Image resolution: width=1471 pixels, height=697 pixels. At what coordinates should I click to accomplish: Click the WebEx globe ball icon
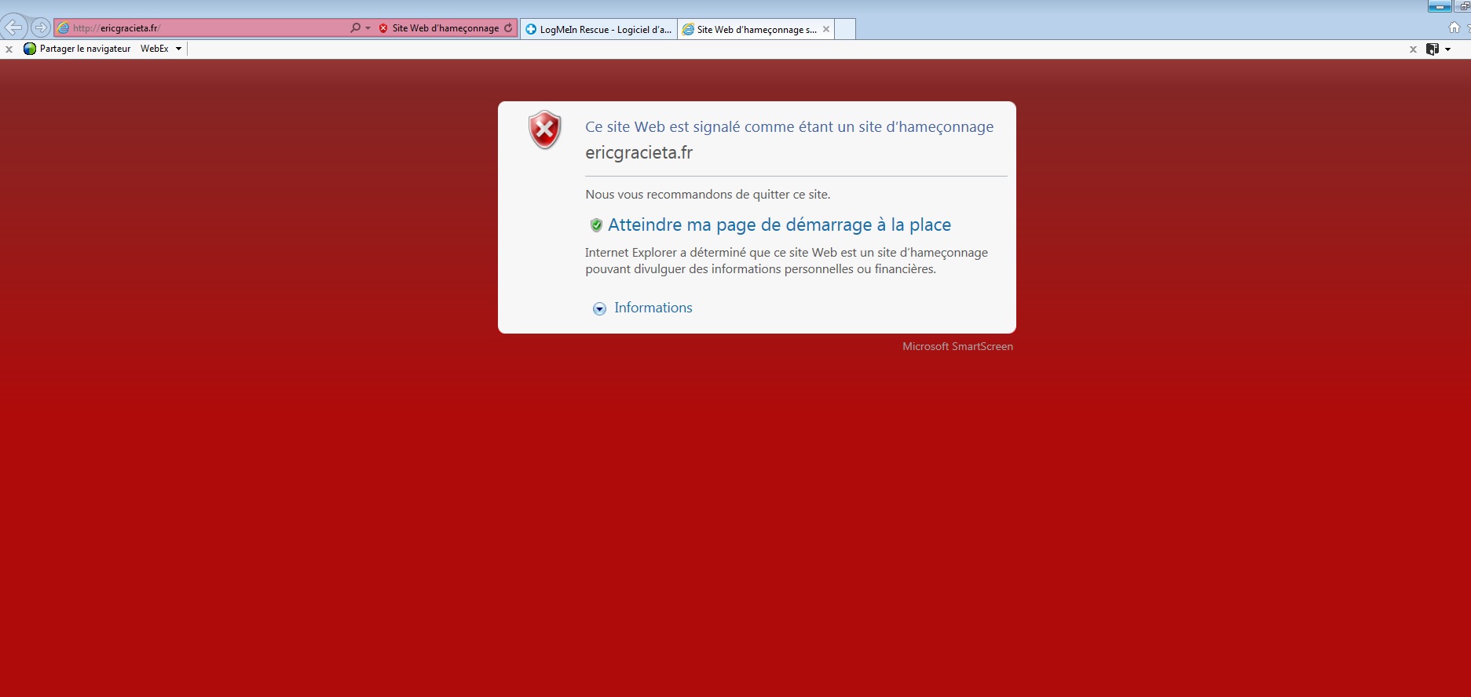(30, 49)
